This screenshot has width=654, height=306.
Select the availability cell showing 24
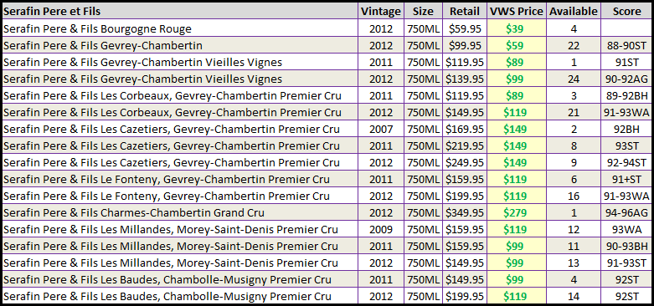coord(574,79)
